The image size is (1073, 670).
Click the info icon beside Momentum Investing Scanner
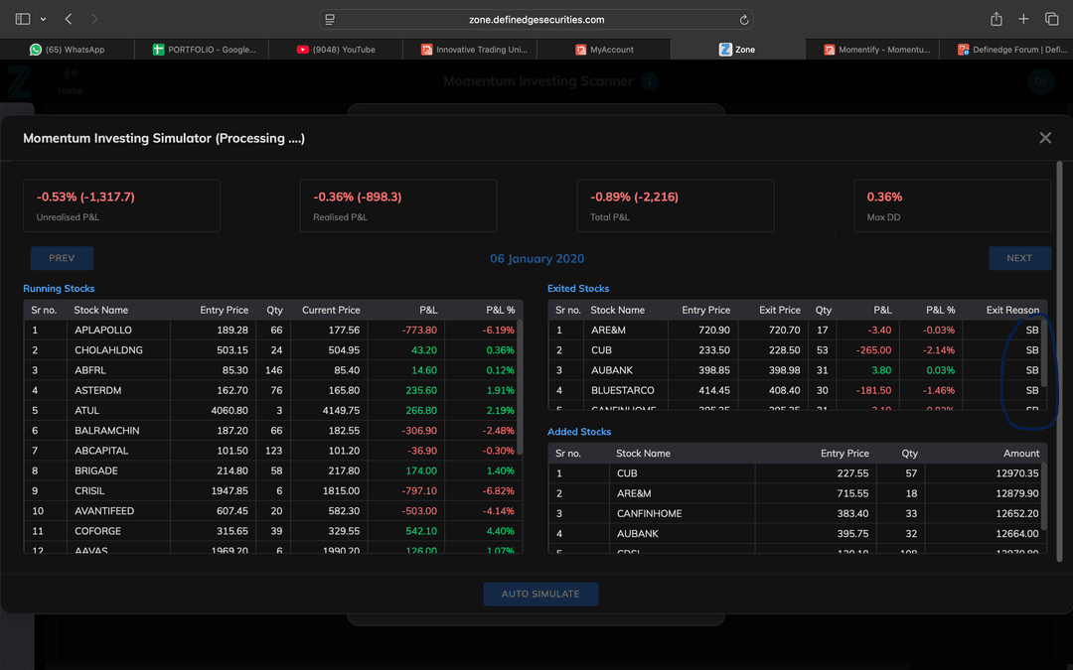(x=650, y=81)
